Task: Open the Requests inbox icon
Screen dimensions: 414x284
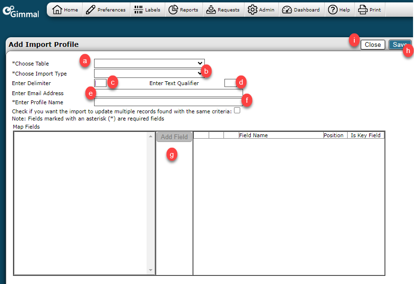Action: pyautogui.click(x=211, y=10)
